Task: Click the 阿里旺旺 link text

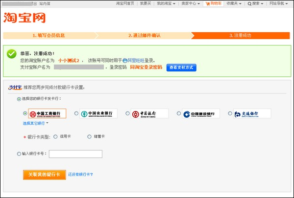Action: [x=136, y=61]
